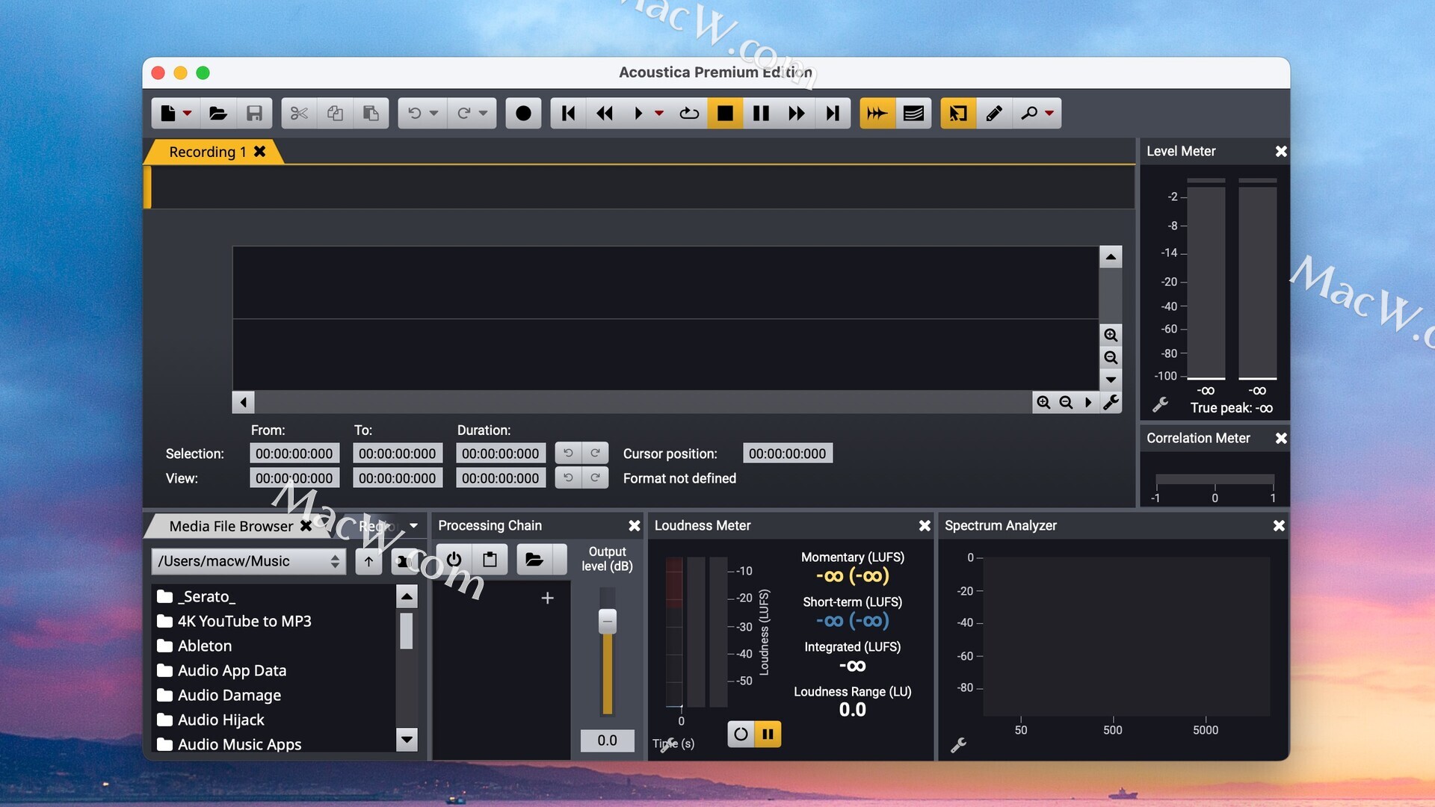Screen dimensions: 1435x807
Task: Click the Stop button
Action: (725, 114)
